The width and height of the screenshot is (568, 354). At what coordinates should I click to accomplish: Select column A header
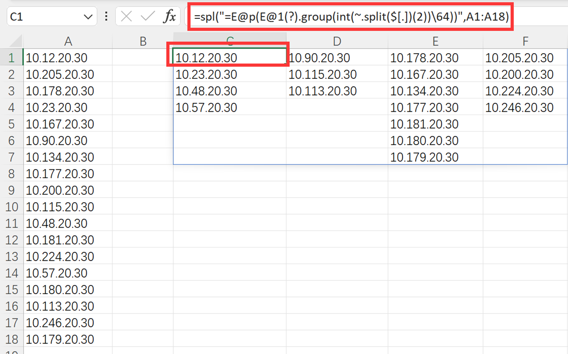(68, 41)
